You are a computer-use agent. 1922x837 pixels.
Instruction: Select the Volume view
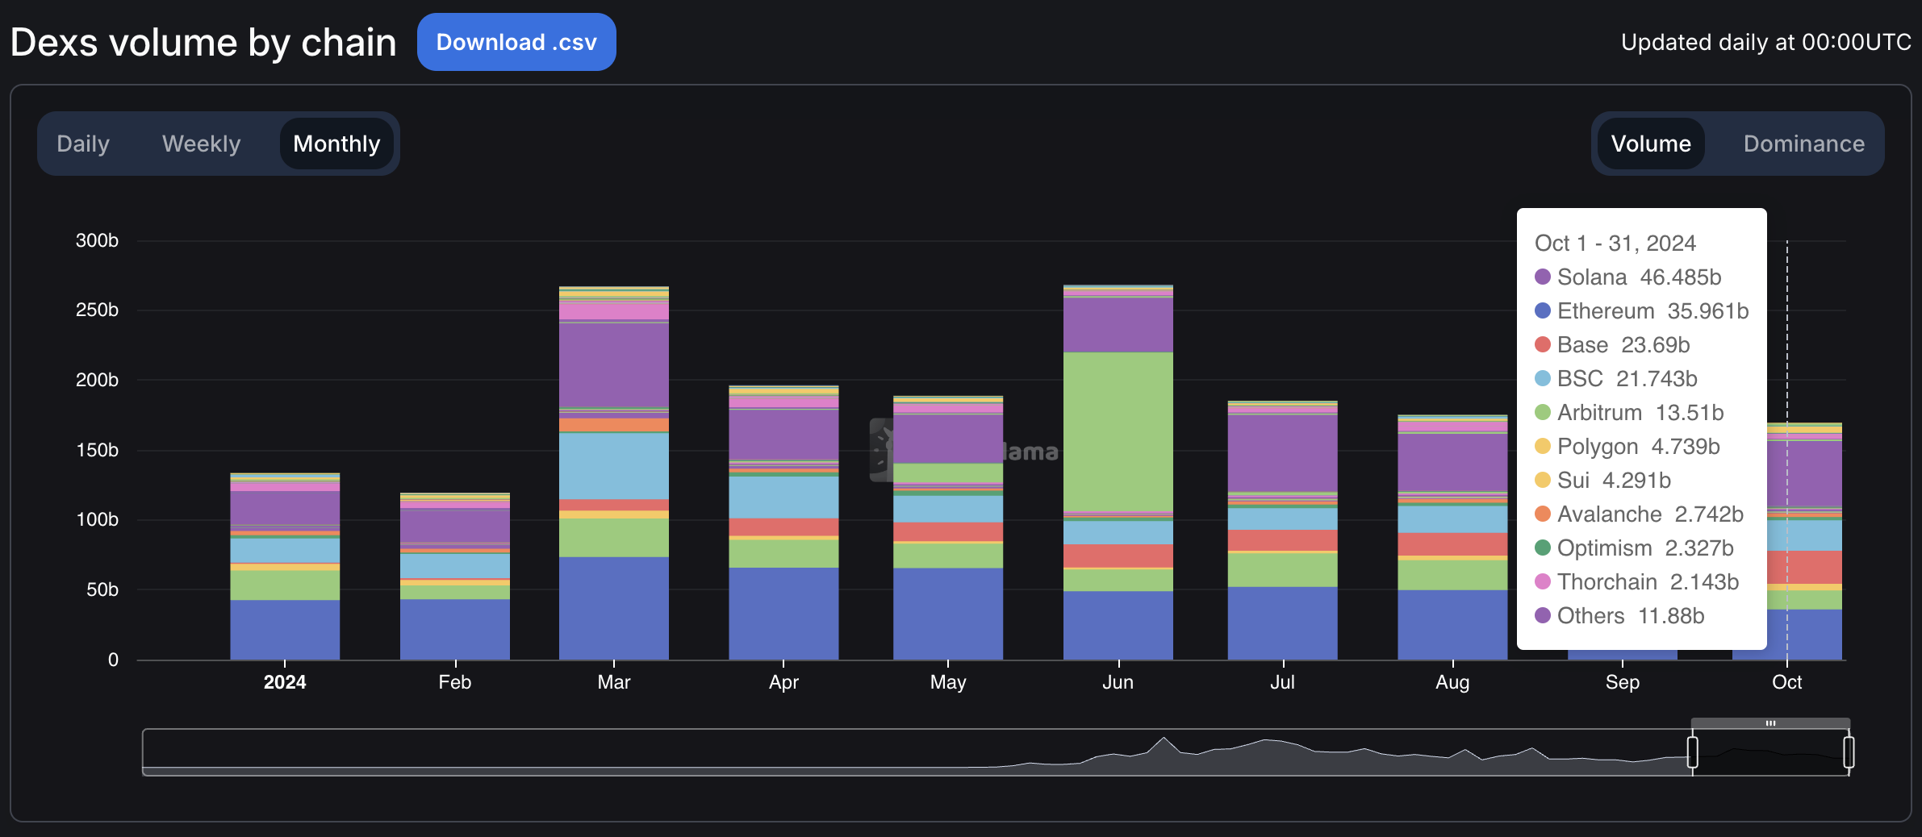tap(1651, 144)
